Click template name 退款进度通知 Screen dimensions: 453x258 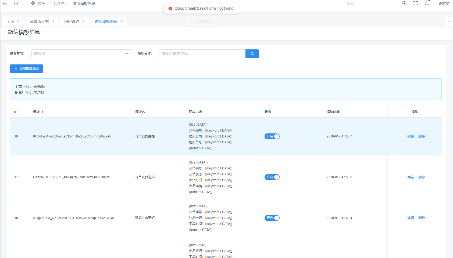(x=145, y=218)
